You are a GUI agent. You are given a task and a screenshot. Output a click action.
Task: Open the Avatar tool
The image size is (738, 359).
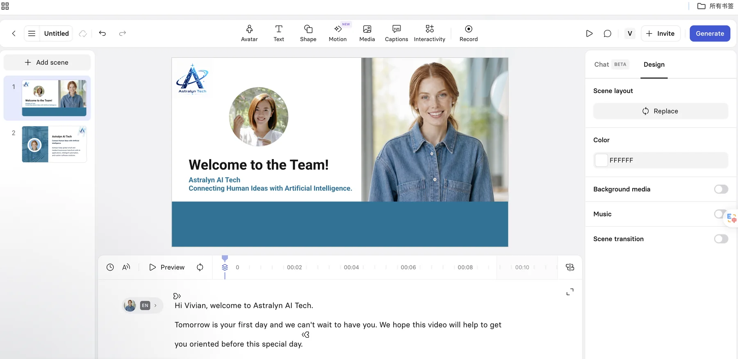click(x=249, y=33)
